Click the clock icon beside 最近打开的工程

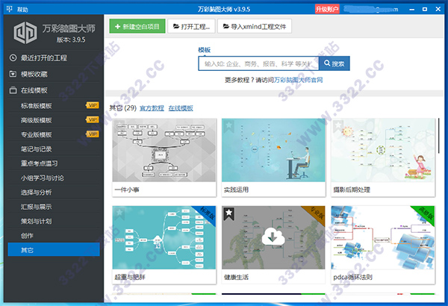point(13,57)
